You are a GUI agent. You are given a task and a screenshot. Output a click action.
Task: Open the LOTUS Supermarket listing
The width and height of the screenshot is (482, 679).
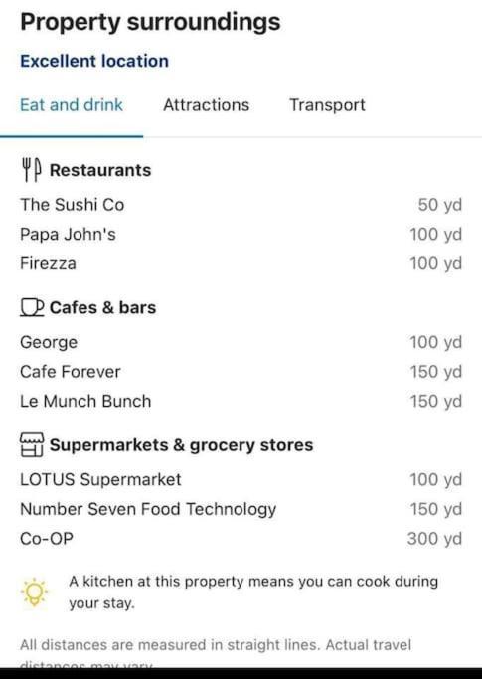pos(241,480)
